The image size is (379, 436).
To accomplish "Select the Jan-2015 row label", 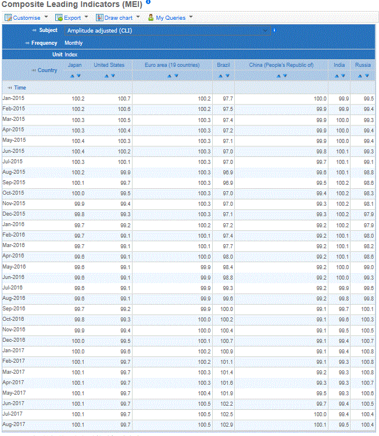I will (x=13, y=98).
